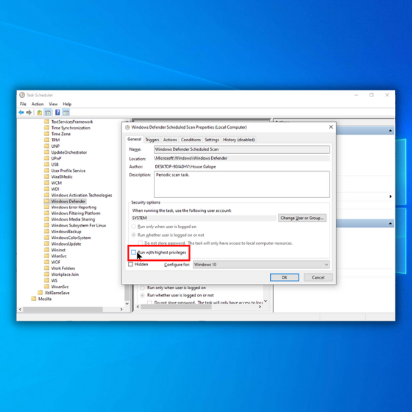This screenshot has width=412, height=412.
Task: Click the tree pane horizontal scrollbar right arrow
Action: click(121, 310)
